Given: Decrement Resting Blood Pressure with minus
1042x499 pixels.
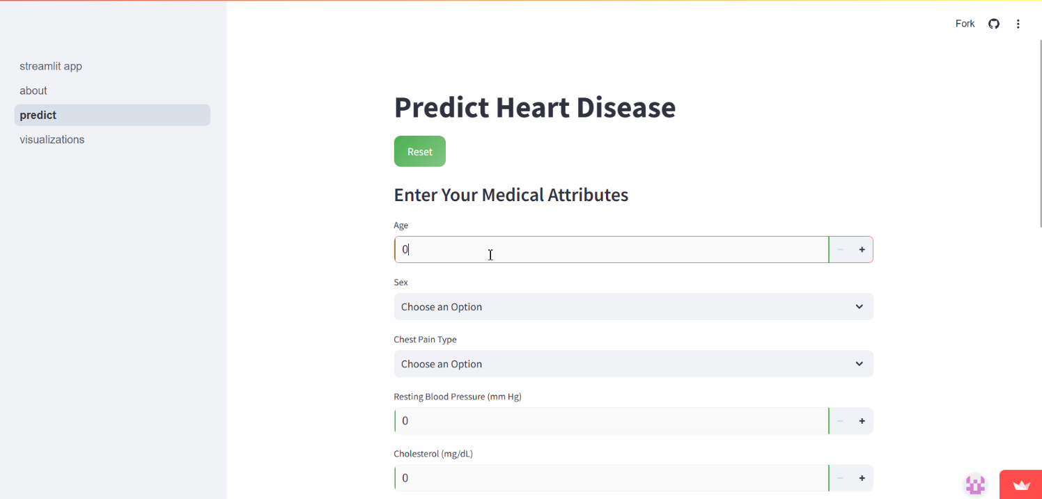Looking at the screenshot, I should click(x=840, y=421).
